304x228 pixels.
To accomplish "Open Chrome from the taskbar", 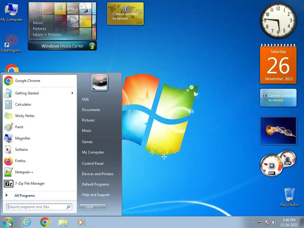I will pyautogui.click(x=45, y=222).
